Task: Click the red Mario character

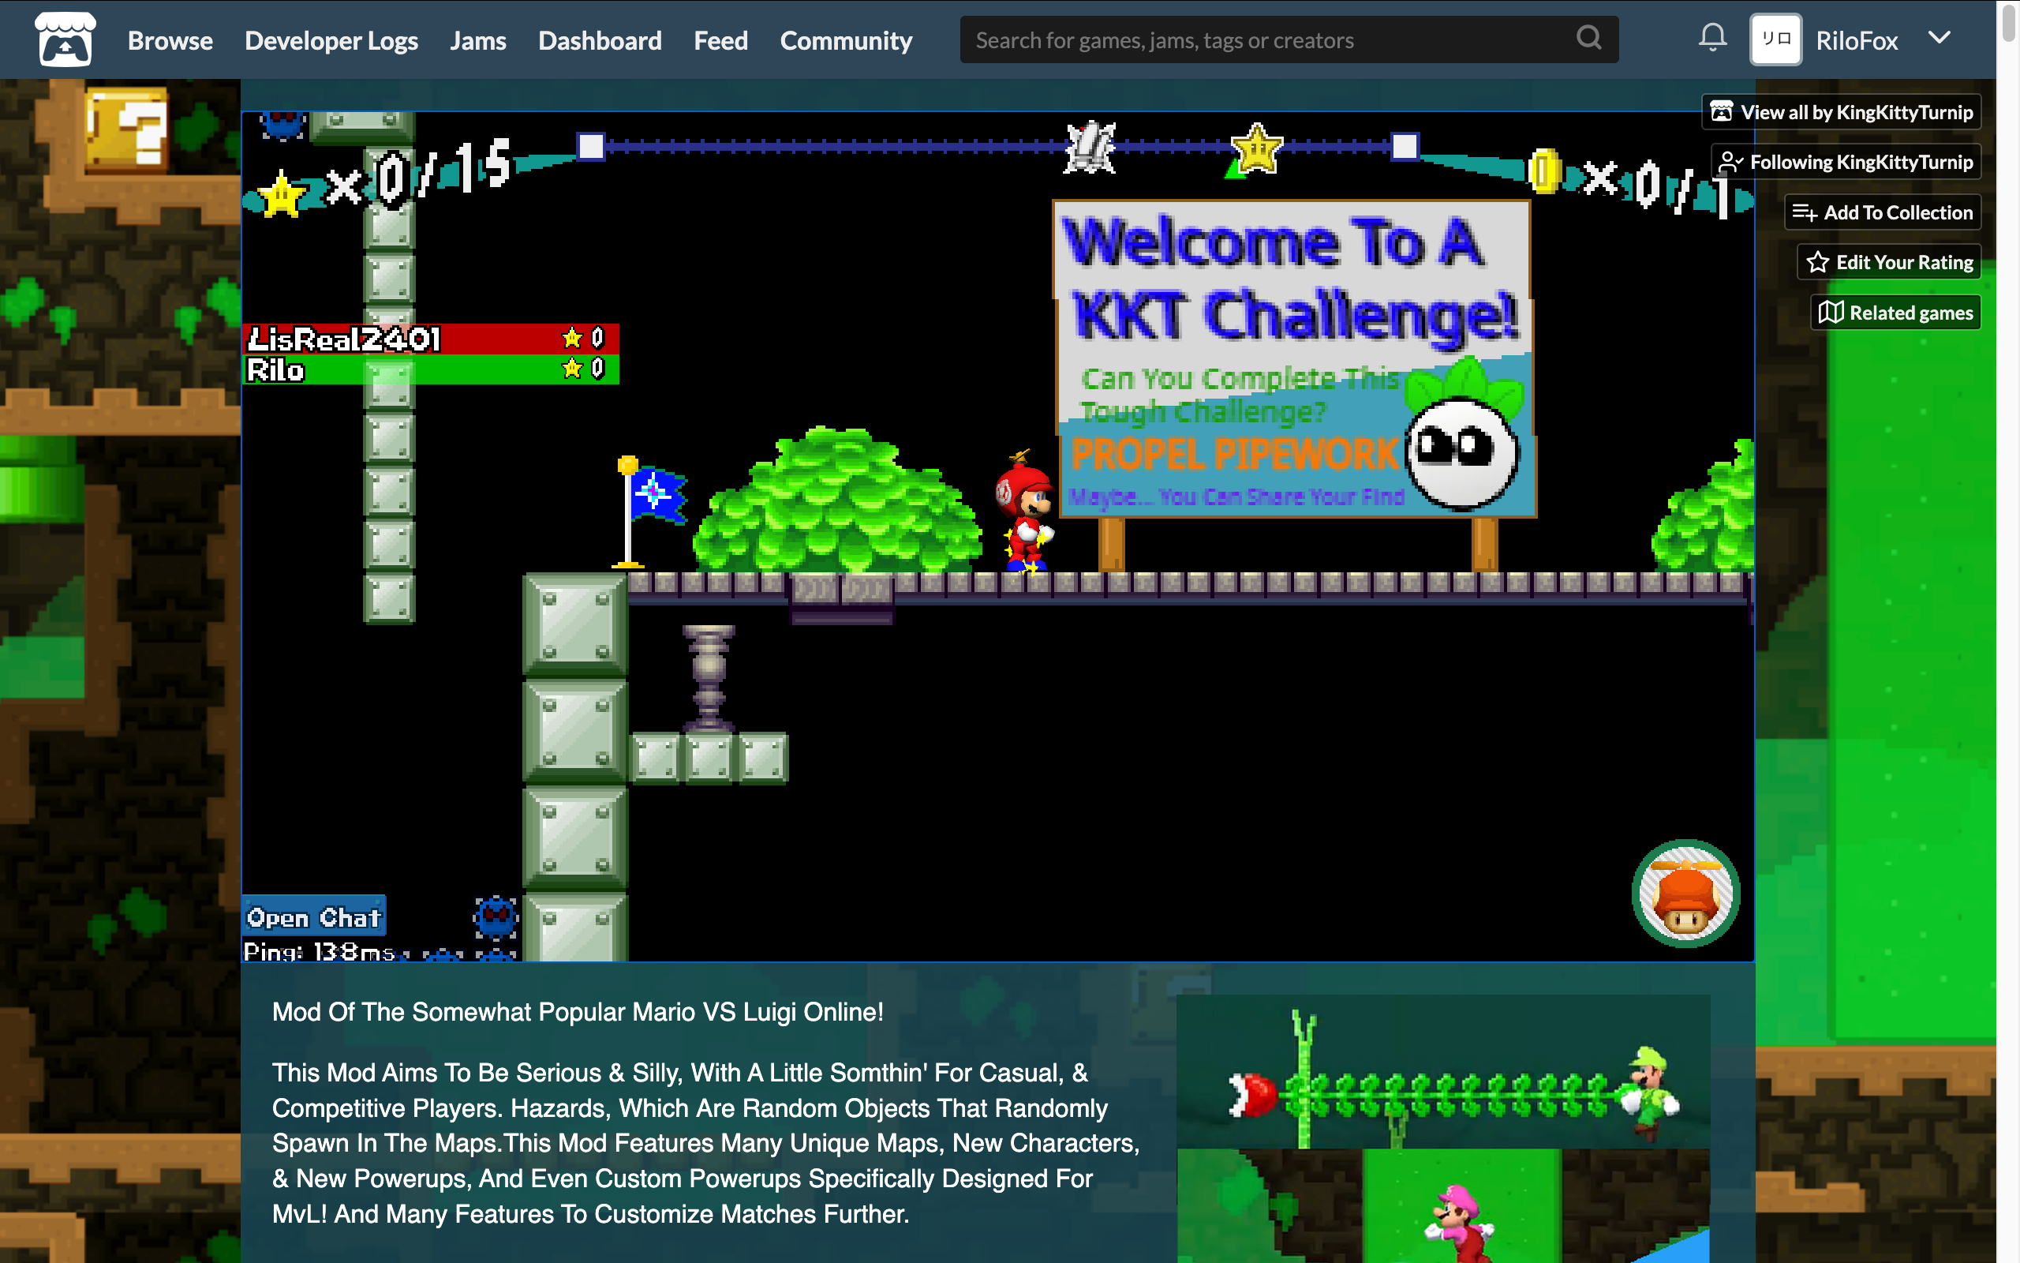Action: tap(1024, 513)
